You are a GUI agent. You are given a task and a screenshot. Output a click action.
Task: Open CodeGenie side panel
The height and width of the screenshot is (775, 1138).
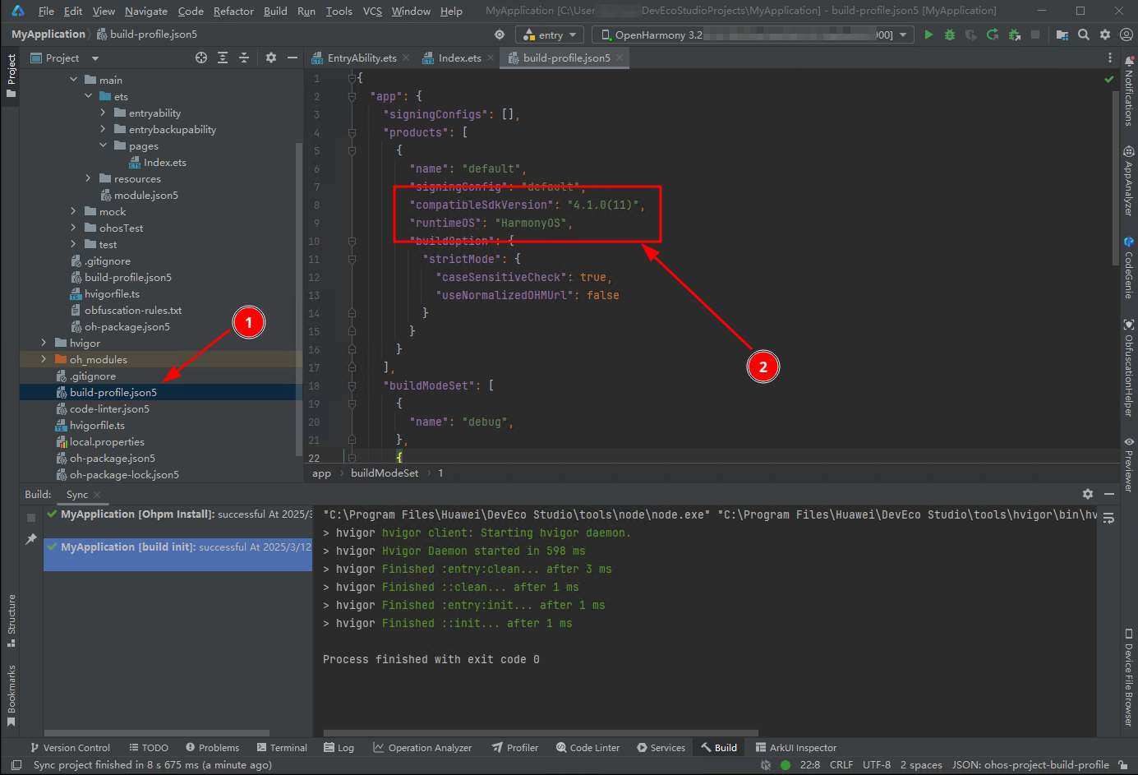[1129, 268]
